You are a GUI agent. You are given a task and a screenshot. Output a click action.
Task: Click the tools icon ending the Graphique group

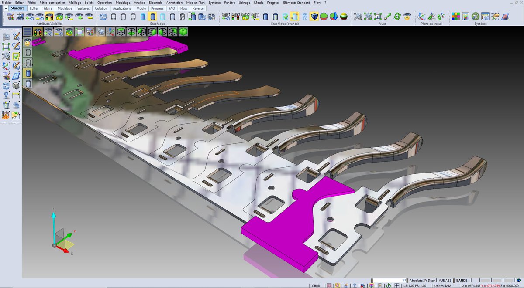[211, 17]
